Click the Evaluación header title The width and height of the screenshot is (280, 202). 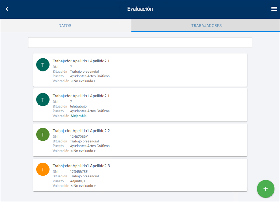140,9
